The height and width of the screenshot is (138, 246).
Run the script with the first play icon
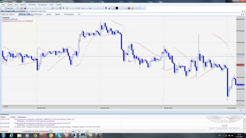pos(64,8)
